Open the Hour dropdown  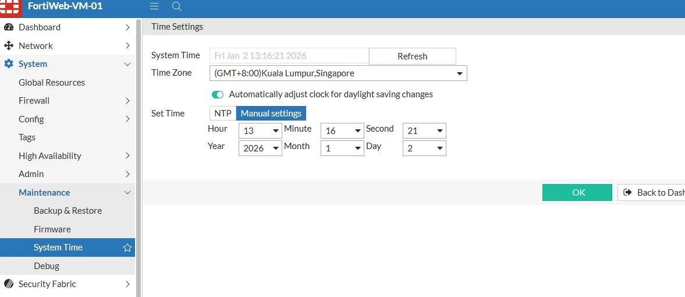click(260, 130)
